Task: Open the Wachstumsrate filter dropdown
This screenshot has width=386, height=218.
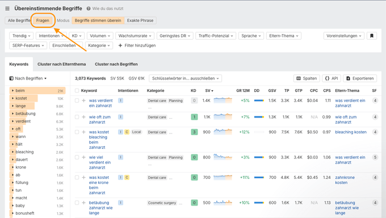Action: click(x=135, y=36)
